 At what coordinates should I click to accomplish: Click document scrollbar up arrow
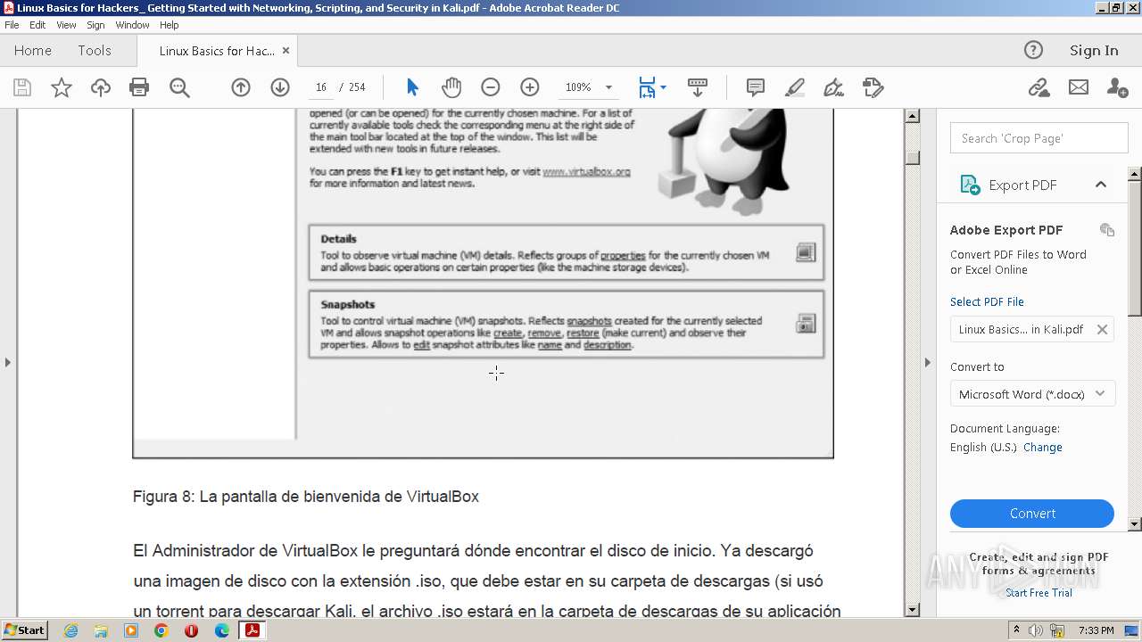point(913,116)
